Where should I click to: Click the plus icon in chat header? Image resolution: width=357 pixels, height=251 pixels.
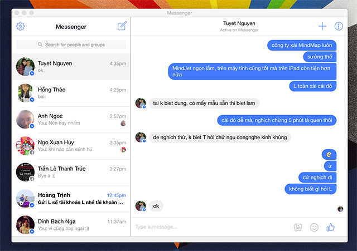(322, 26)
